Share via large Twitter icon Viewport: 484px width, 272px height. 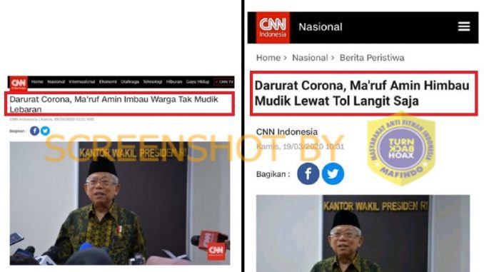point(333,173)
